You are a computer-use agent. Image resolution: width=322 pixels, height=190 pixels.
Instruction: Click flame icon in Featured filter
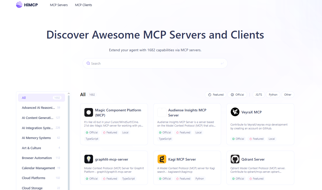pyautogui.click(x=210, y=95)
